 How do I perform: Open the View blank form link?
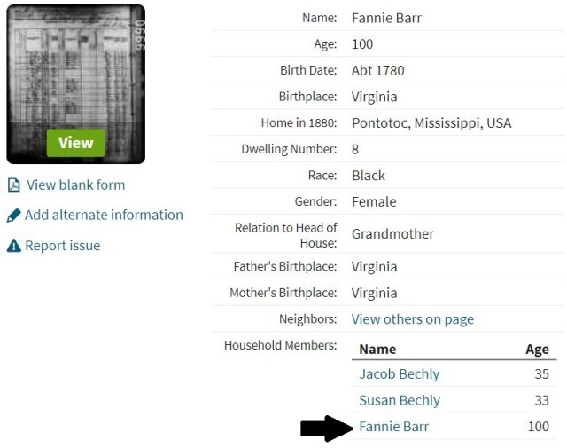[x=75, y=185]
